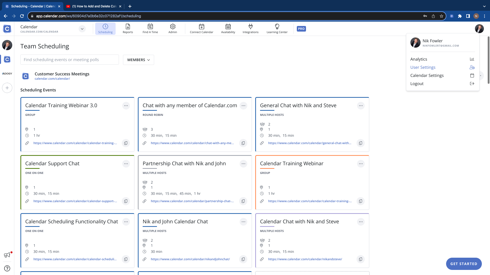The width and height of the screenshot is (490, 275).
Task: Open options for Calendar Training Webinar card
Action: click(x=361, y=164)
